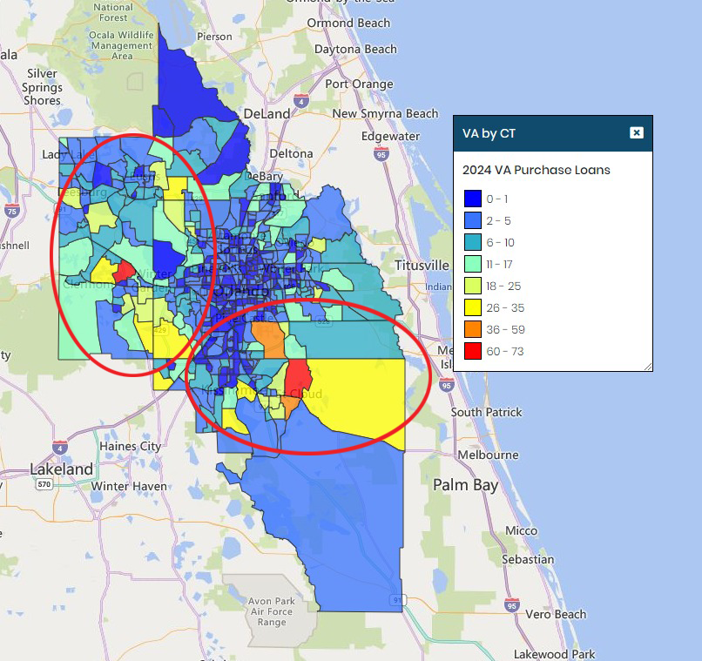Viewport: 702px width, 661px height.
Task: Click the Lakeland map label
Action: tap(61, 469)
